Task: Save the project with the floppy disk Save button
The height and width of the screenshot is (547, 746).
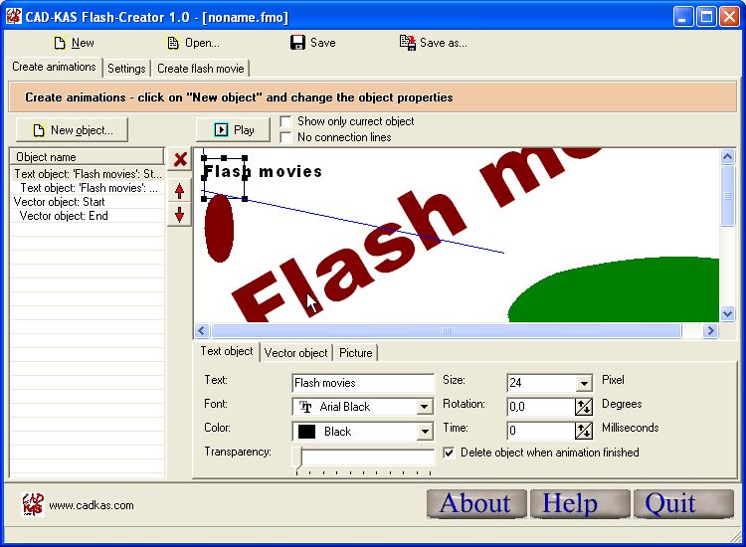Action: coord(312,43)
